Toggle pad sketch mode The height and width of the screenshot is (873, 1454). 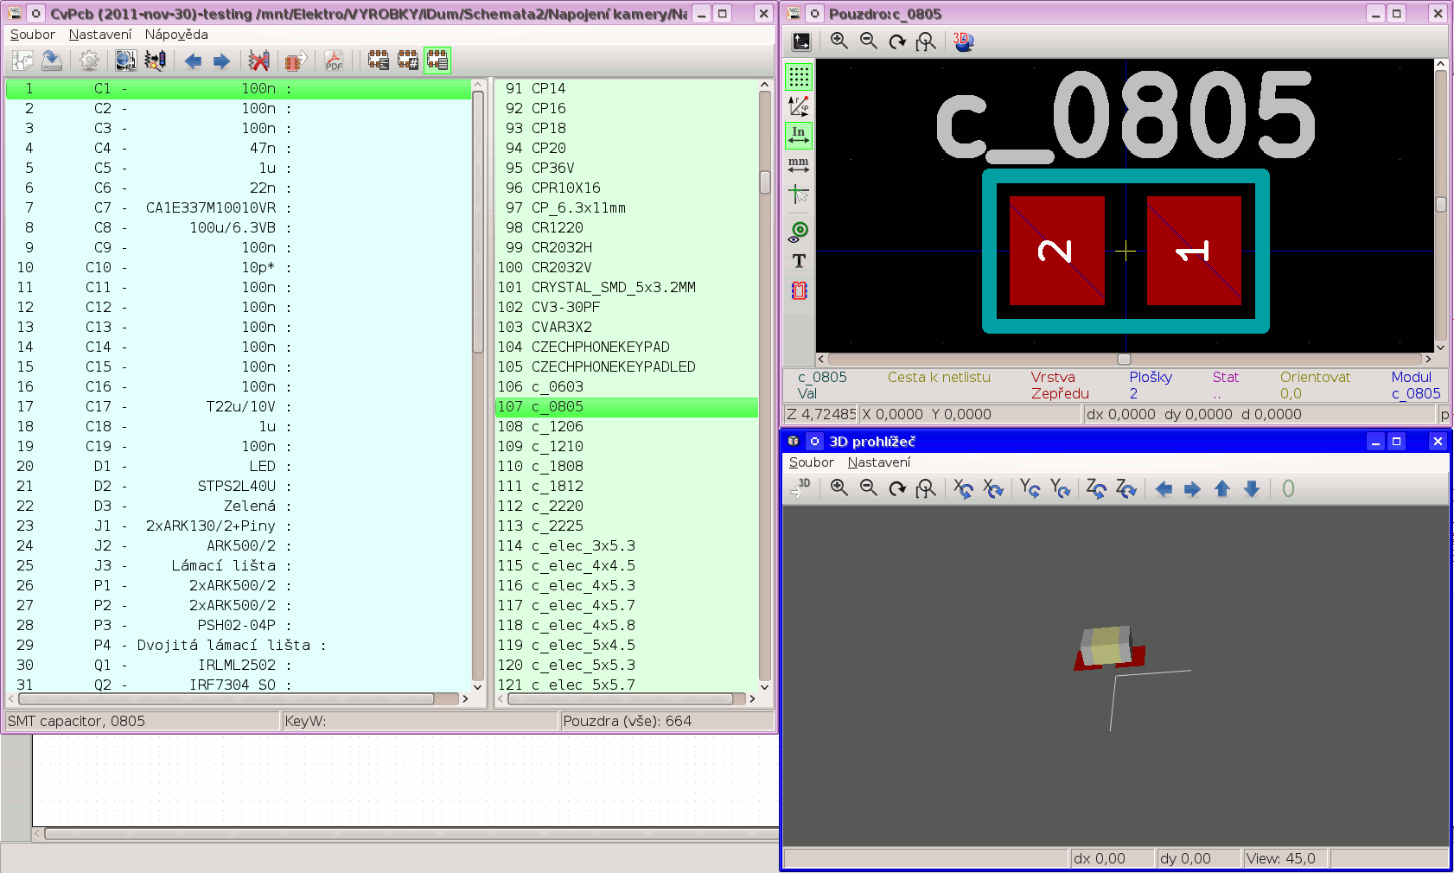799,232
